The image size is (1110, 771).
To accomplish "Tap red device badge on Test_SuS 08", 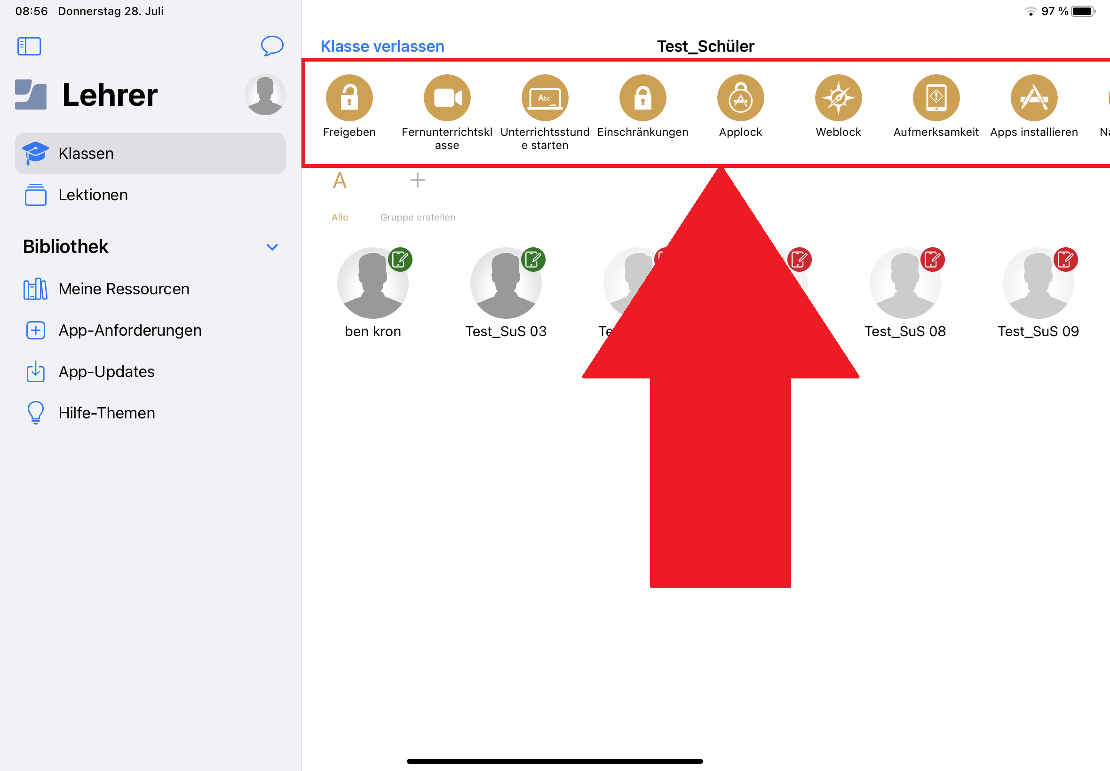I will 933,260.
